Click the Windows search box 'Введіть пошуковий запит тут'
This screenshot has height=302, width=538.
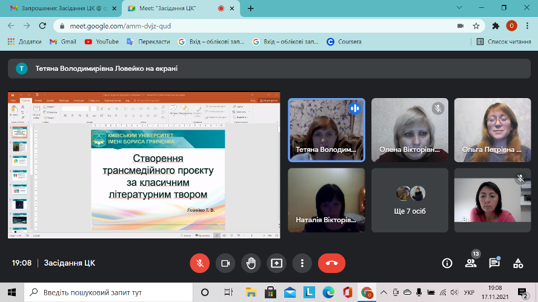click(108, 292)
